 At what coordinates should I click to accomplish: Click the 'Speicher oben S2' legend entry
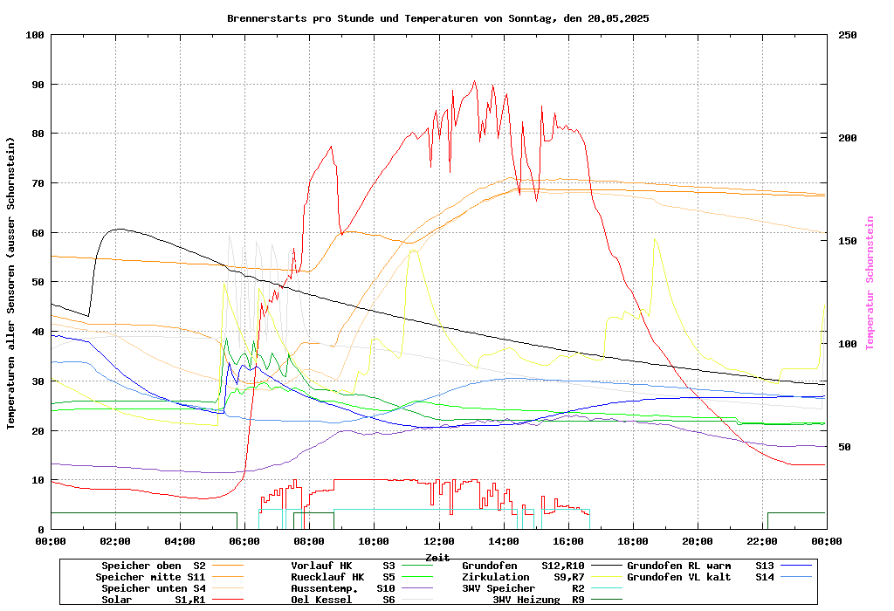[153, 566]
